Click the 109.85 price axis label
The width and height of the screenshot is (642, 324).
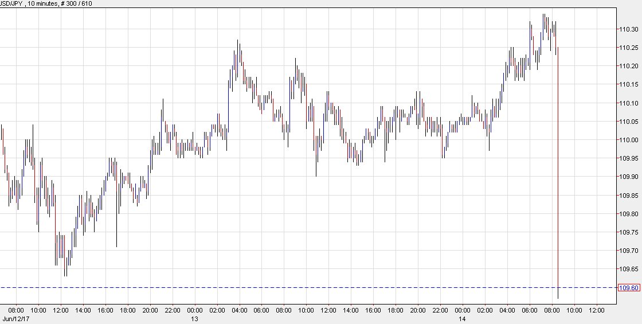pos(628,196)
